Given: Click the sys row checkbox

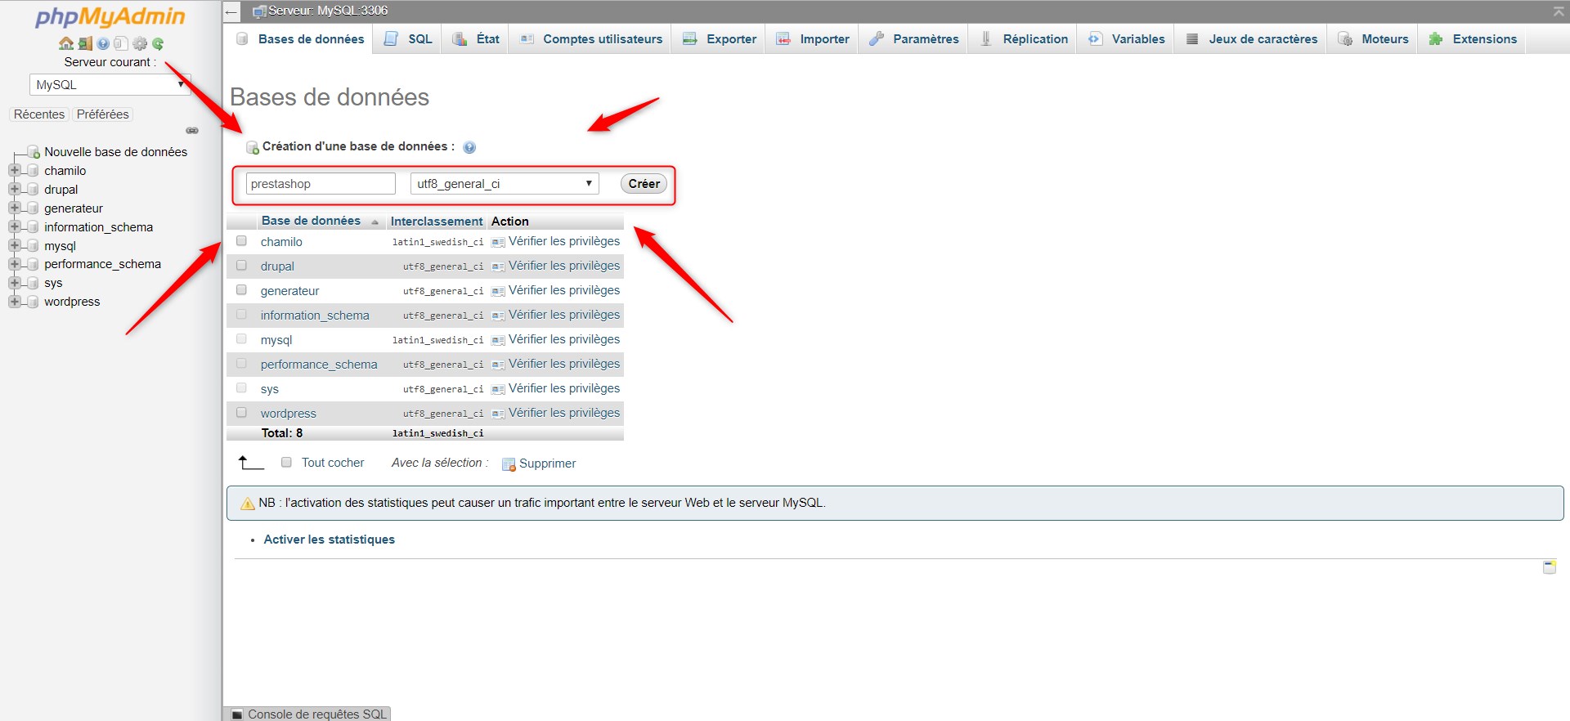Looking at the screenshot, I should [241, 388].
